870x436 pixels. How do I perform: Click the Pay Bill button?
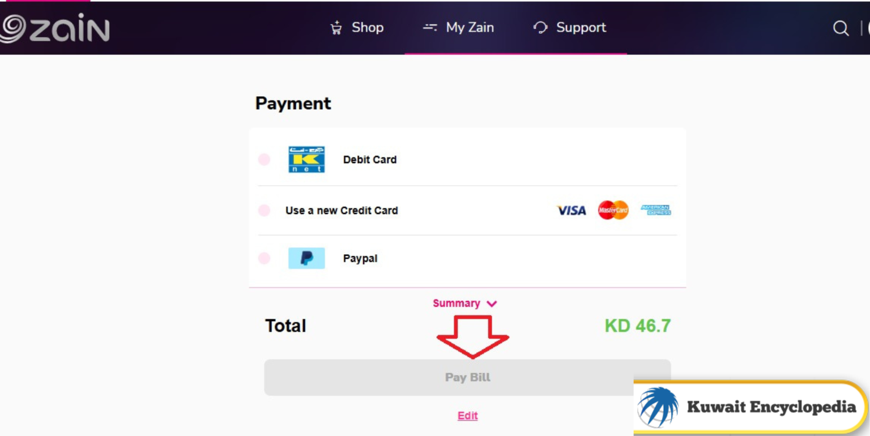click(467, 377)
